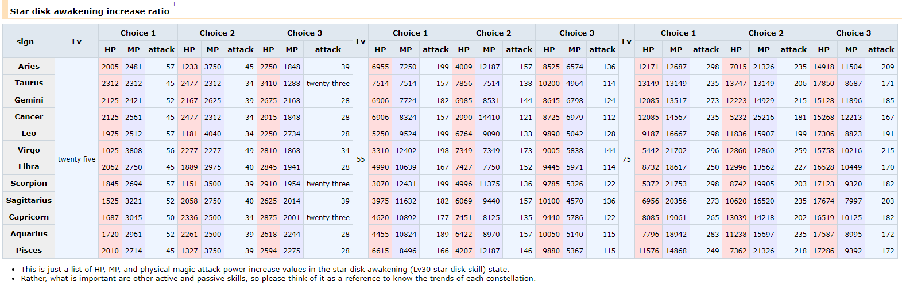
Task: Click the "twenty five" level cell
Action: [77, 159]
